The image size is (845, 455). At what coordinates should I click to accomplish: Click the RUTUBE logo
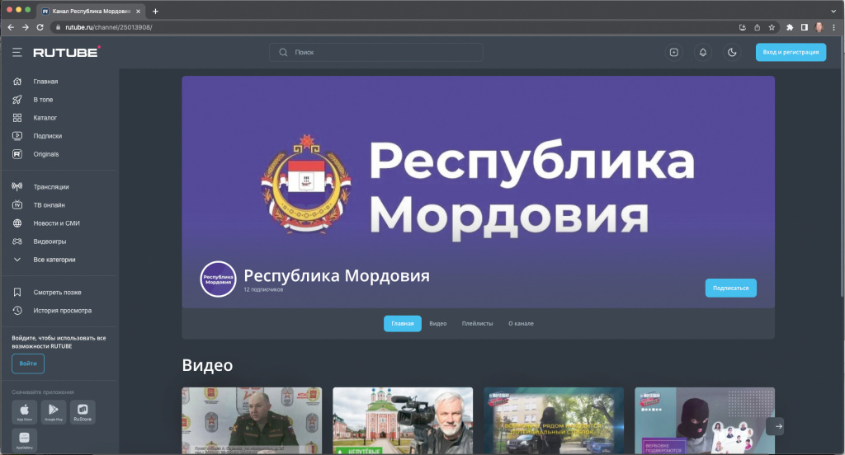(67, 52)
